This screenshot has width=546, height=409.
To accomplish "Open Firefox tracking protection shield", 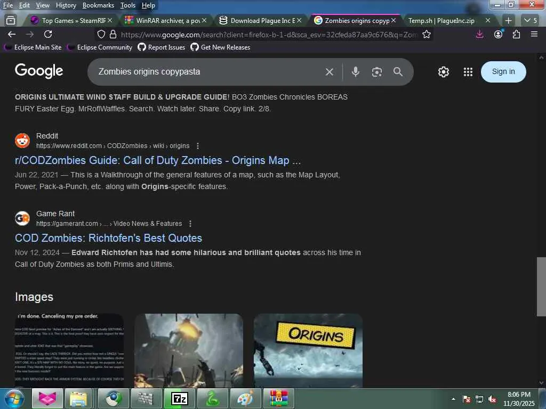I will [101, 34].
